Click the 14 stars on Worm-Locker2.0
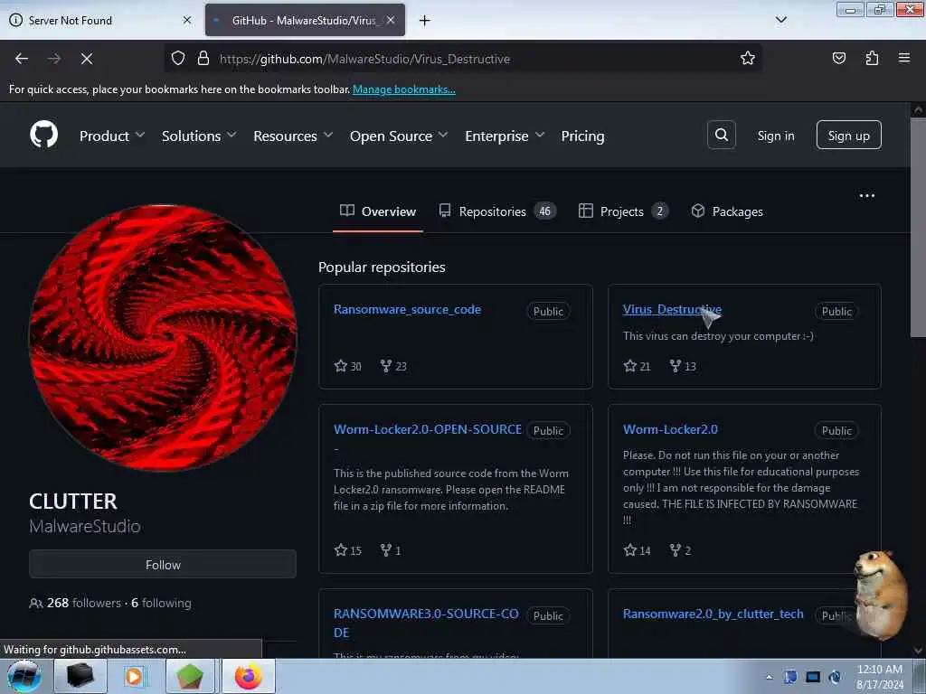926x694 pixels. pos(637,550)
